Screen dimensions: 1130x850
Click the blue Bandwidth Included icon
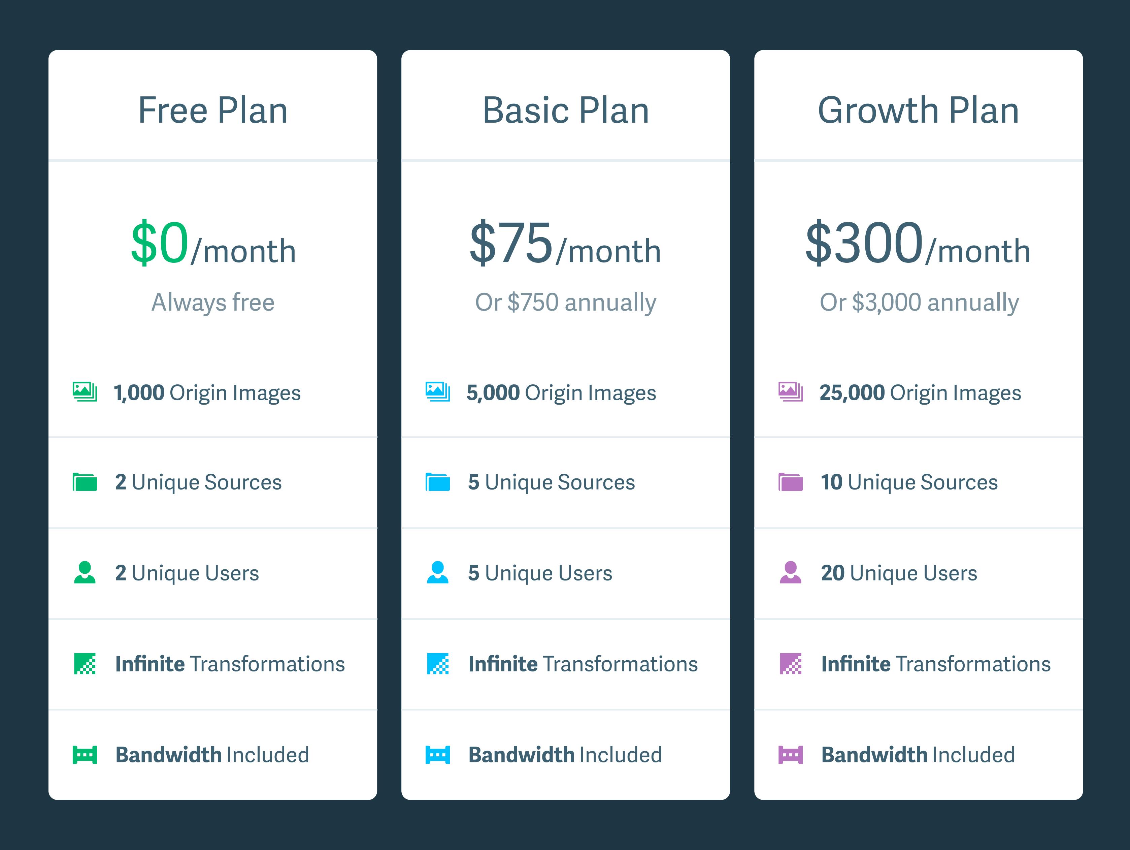pos(438,754)
